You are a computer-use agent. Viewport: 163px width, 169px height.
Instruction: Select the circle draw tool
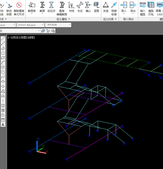click(x=3, y=67)
